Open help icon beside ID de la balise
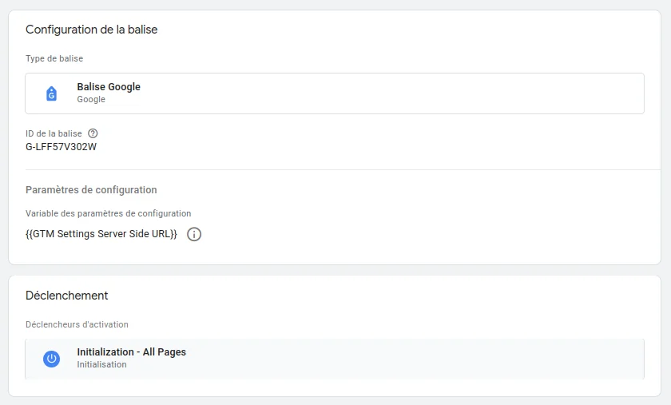 [93, 133]
